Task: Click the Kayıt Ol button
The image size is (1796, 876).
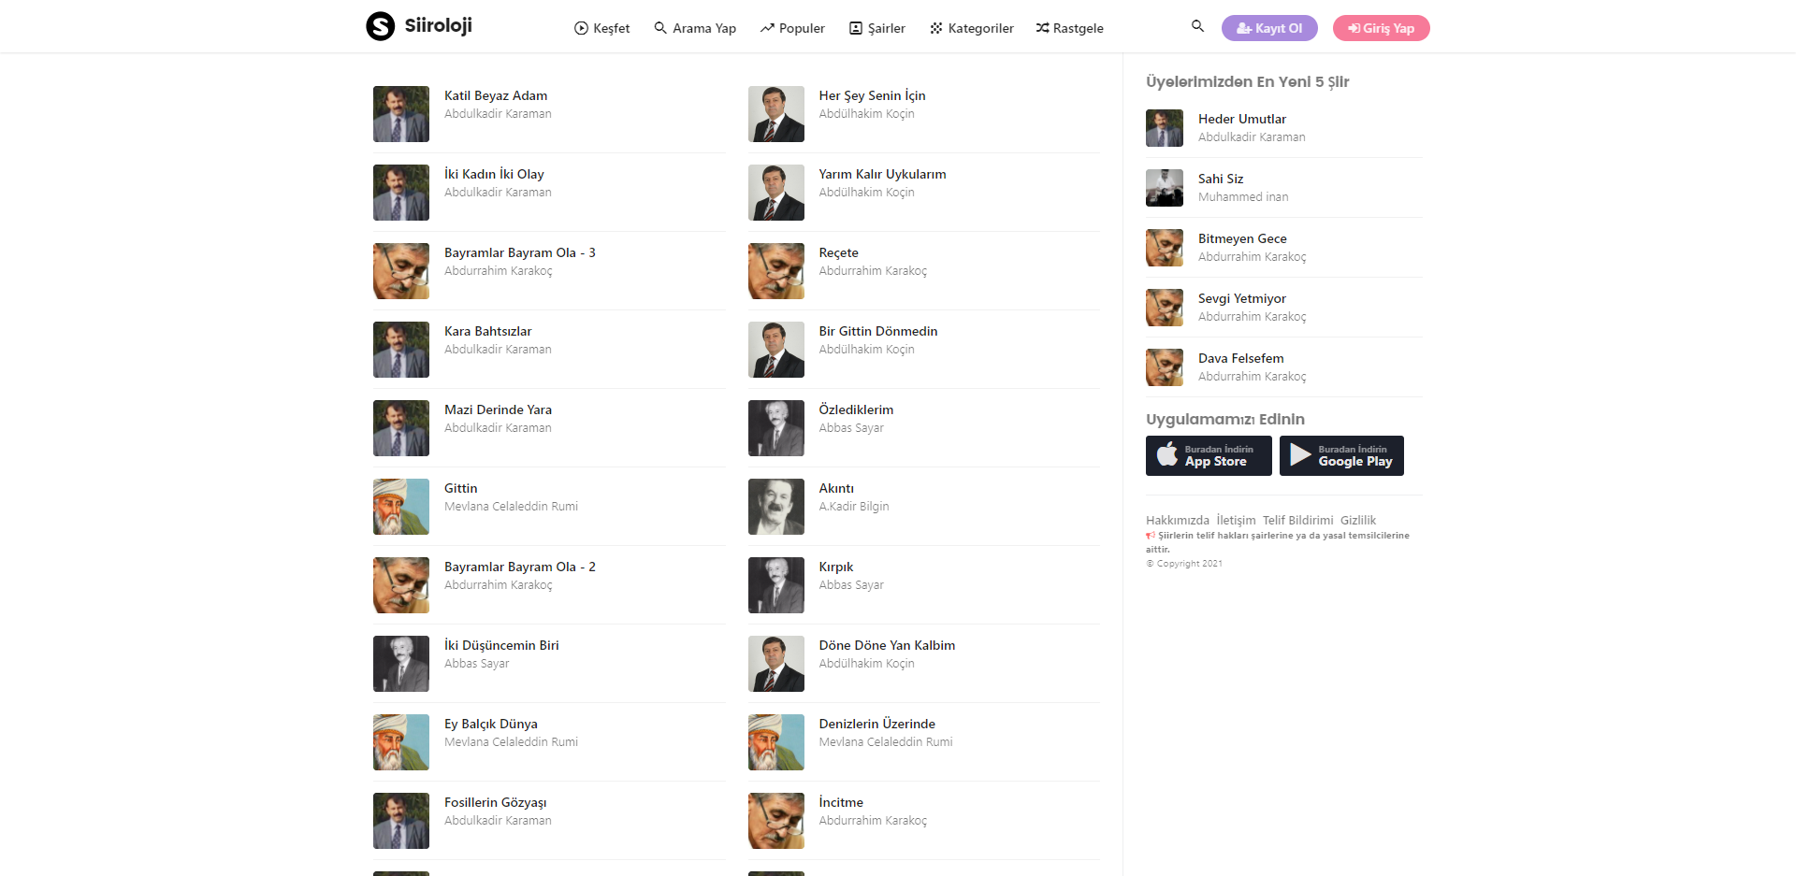Action: 1269,28
